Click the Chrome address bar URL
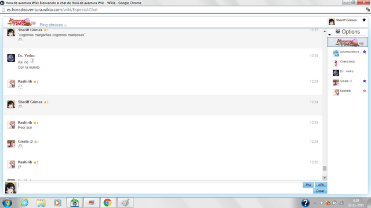 coord(52,10)
